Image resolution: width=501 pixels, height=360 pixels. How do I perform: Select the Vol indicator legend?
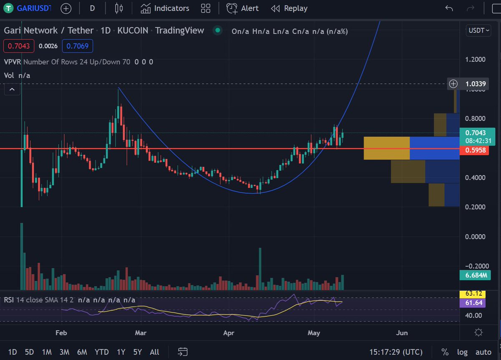[17, 76]
